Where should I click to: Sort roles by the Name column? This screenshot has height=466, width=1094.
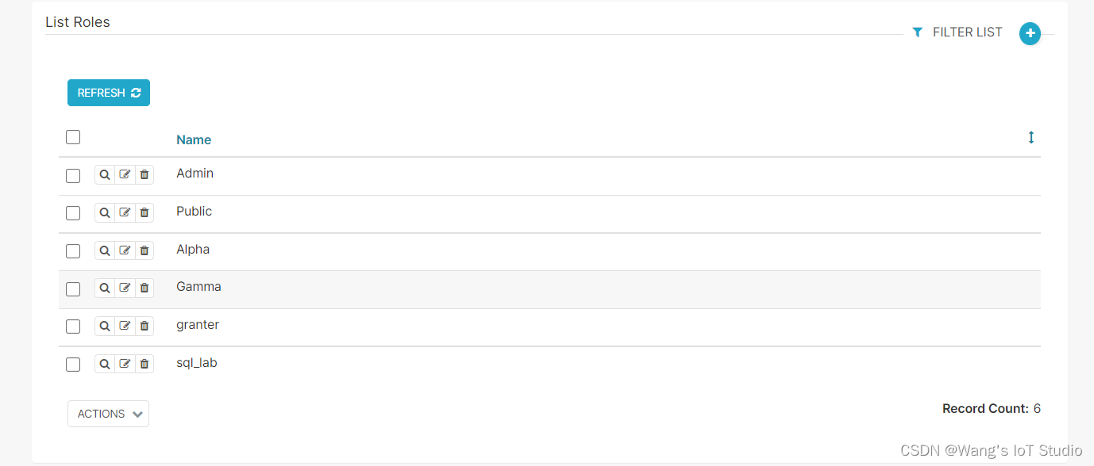coord(194,139)
